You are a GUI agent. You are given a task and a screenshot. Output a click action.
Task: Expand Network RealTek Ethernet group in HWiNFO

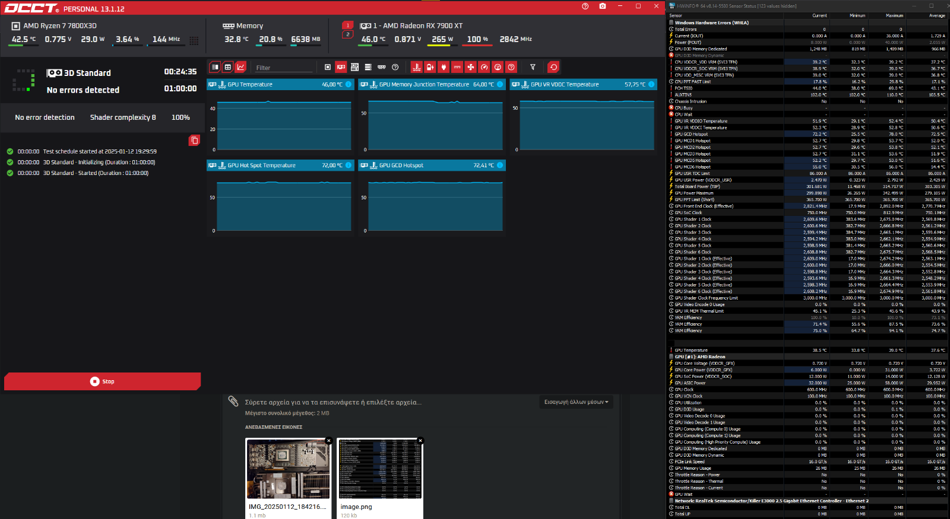point(771,501)
